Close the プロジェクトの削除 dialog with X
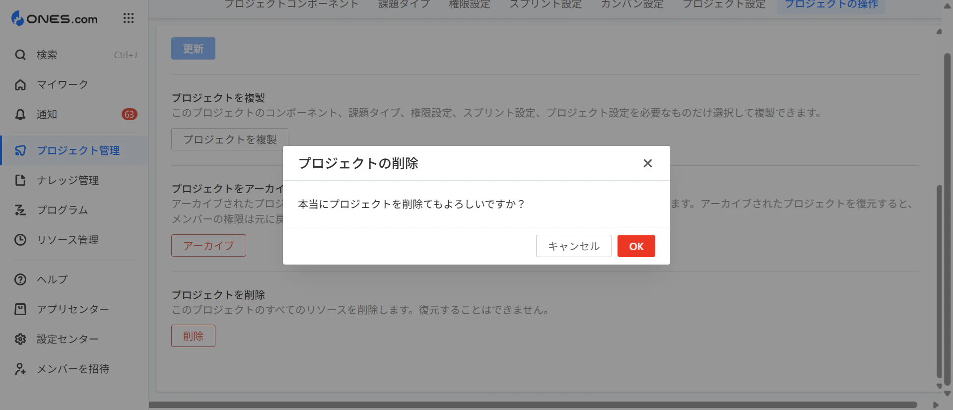 [648, 163]
